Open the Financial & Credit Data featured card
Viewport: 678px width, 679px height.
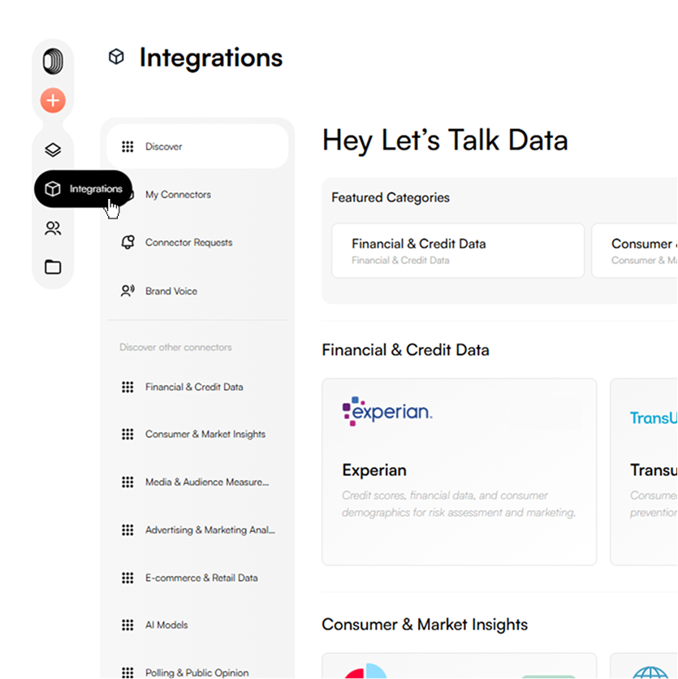click(x=458, y=251)
